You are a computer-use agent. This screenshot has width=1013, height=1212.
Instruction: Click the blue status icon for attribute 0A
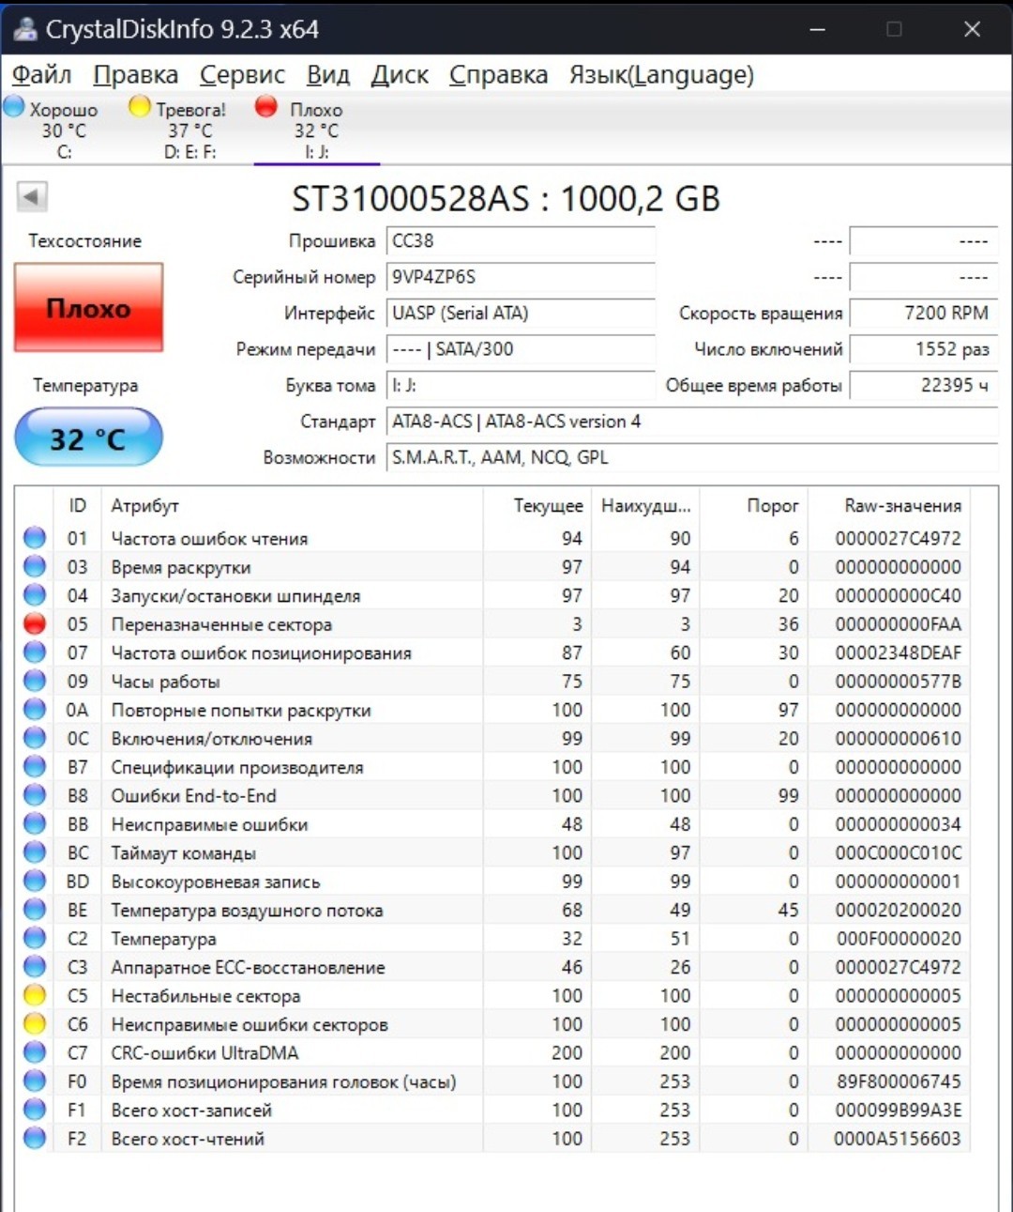click(35, 710)
